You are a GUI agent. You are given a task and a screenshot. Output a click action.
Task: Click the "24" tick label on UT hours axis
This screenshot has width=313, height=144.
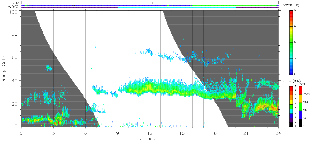(278, 133)
